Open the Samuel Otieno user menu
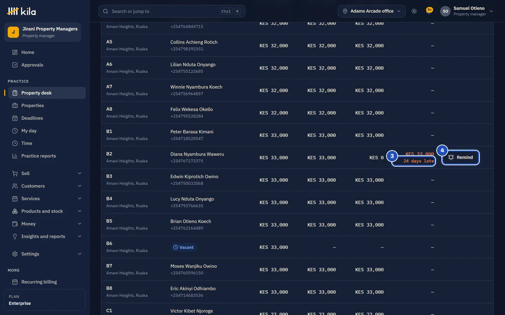The image size is (505, 315). (466, 11)
